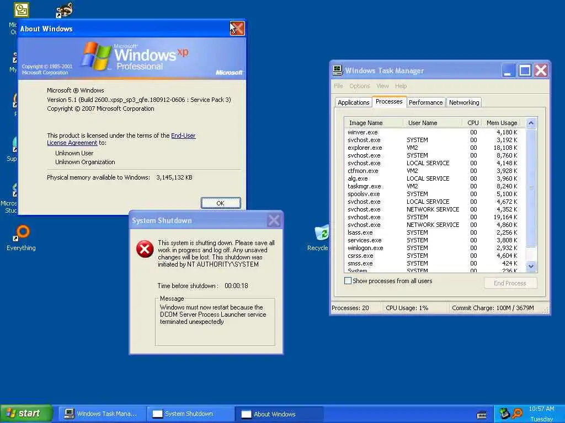Close the About Windows dialog

(237, 29)
